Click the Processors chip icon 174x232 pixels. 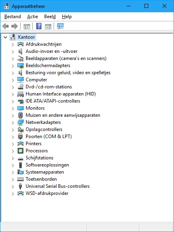point(21,151)
